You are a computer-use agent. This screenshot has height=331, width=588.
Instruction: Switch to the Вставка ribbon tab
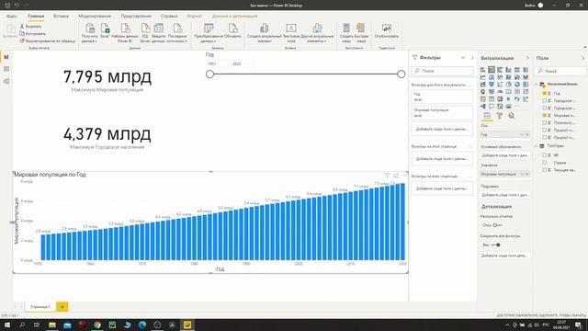[x=61, y=17]
